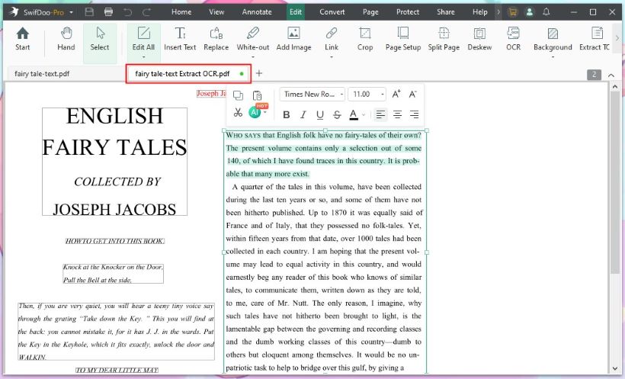Collapse the ribbon with up chevron
Viewport: 625px width, 379px height.
click(611, 75)
